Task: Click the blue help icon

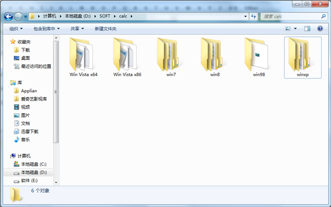Action: click(x=320, y=29)
